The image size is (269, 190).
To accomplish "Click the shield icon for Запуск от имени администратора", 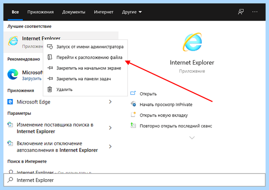I will [50, 47].
